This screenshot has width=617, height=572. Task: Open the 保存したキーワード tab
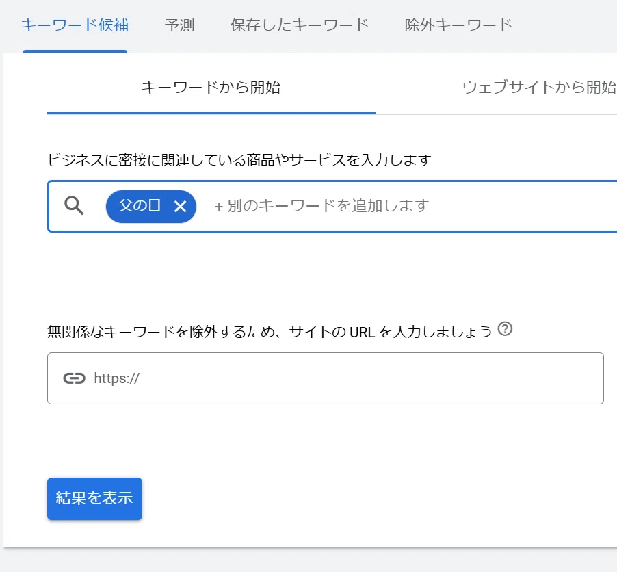pos(300,25)
